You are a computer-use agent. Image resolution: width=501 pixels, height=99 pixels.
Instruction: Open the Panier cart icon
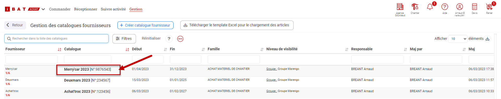coord(489,7)
